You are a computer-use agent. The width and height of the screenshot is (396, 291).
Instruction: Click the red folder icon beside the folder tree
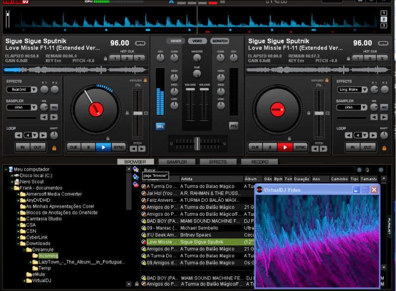pos(136,184)
